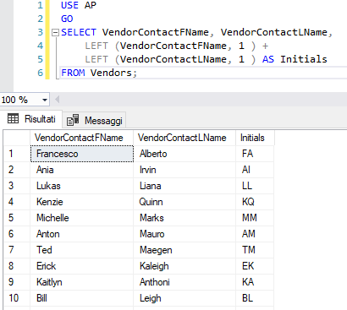Click the Bill cell

click(81, 298)
